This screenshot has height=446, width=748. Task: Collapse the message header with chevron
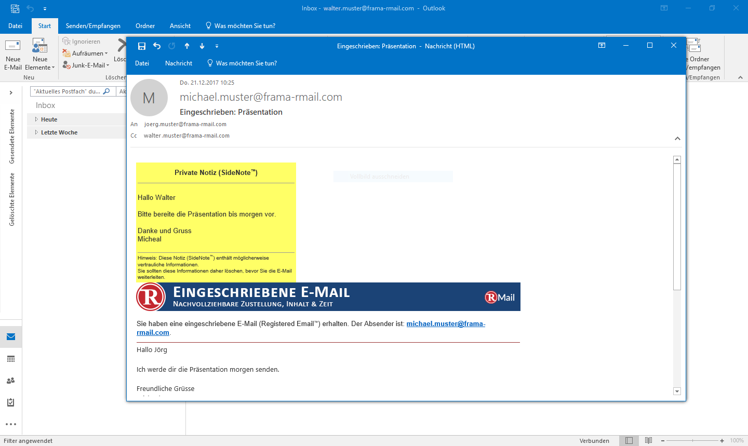point(677,139)
